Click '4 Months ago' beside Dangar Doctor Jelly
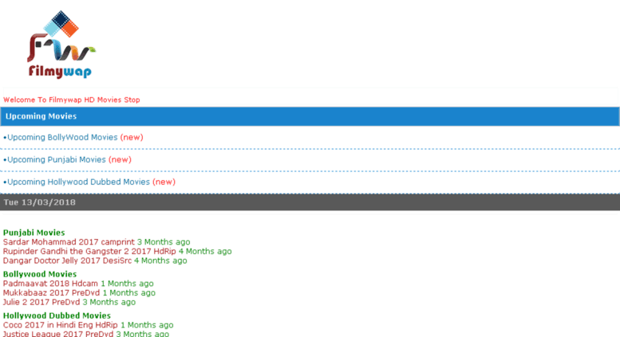 [160, 261]
